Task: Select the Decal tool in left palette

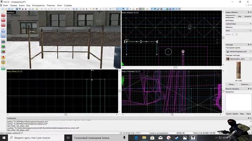Action: point(3,51)
